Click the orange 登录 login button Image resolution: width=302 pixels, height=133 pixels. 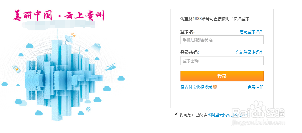click(x=222, y=76)
